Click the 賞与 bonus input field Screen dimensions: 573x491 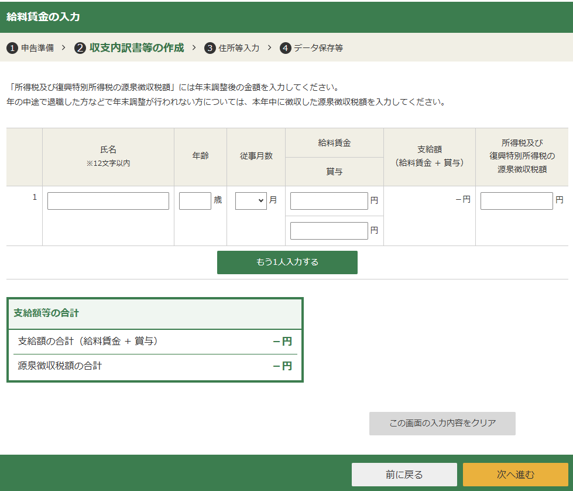(x=328, y=230)
